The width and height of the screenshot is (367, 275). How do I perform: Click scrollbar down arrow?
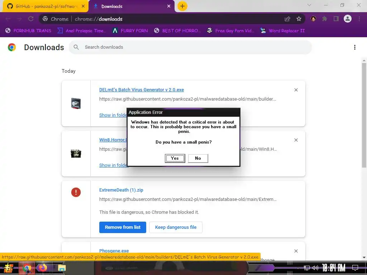pyautogui.click(x=364, y=257)
